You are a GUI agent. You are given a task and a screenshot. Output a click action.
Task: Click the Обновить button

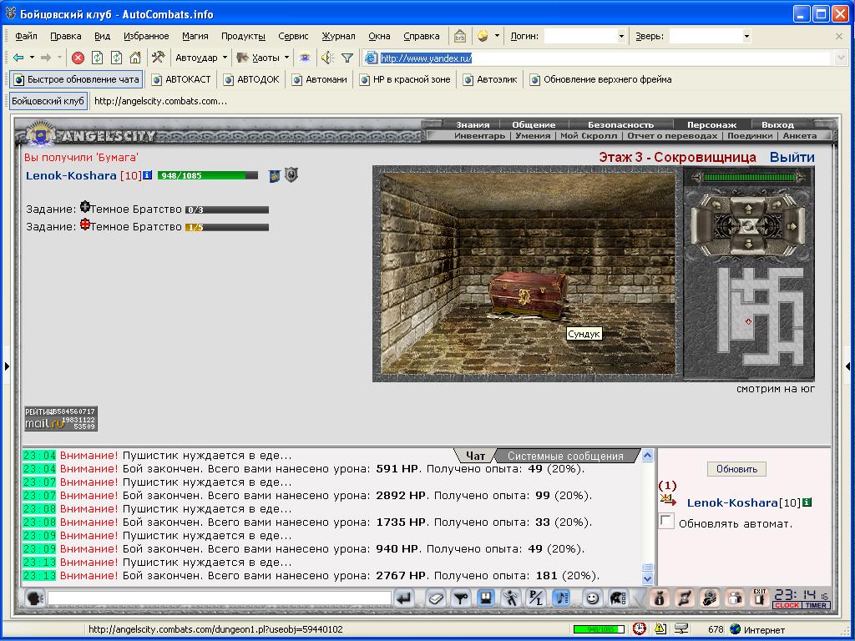click(x=736, y=469)
